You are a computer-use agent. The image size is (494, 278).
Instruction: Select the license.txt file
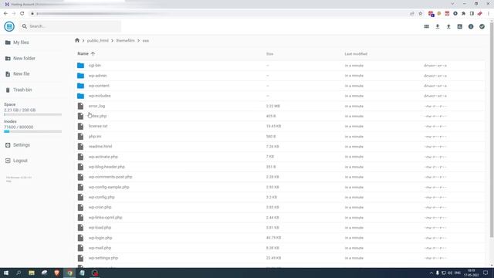point(279,126)
